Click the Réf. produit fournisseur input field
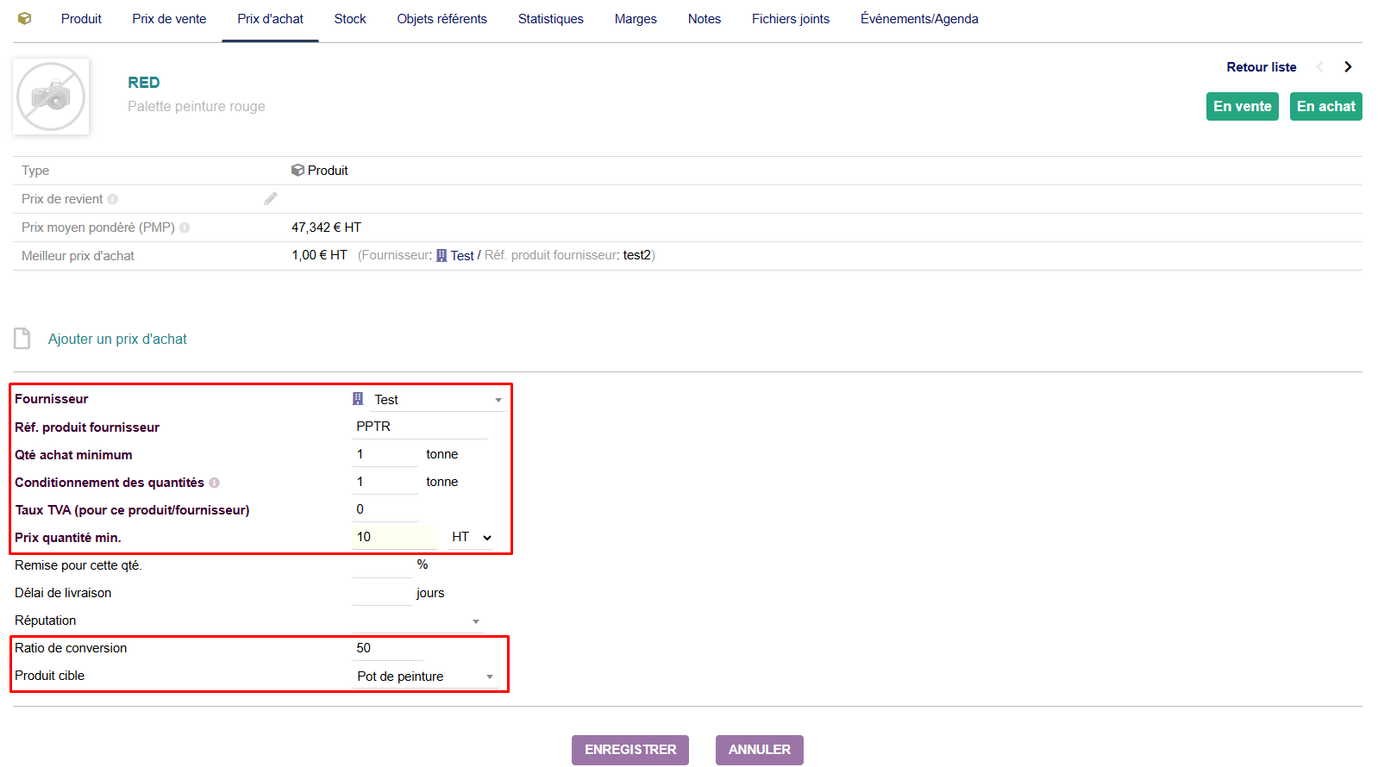This screenshot has height=767, width=1378. pos(420,427)
